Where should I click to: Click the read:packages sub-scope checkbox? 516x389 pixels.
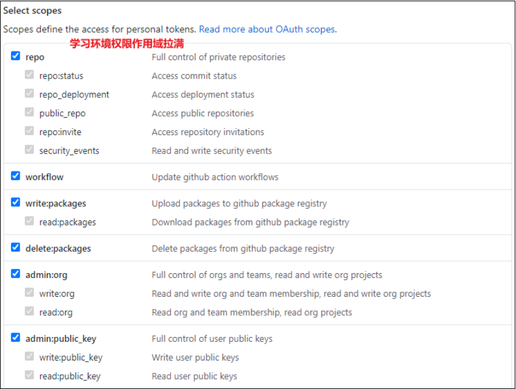29,221
